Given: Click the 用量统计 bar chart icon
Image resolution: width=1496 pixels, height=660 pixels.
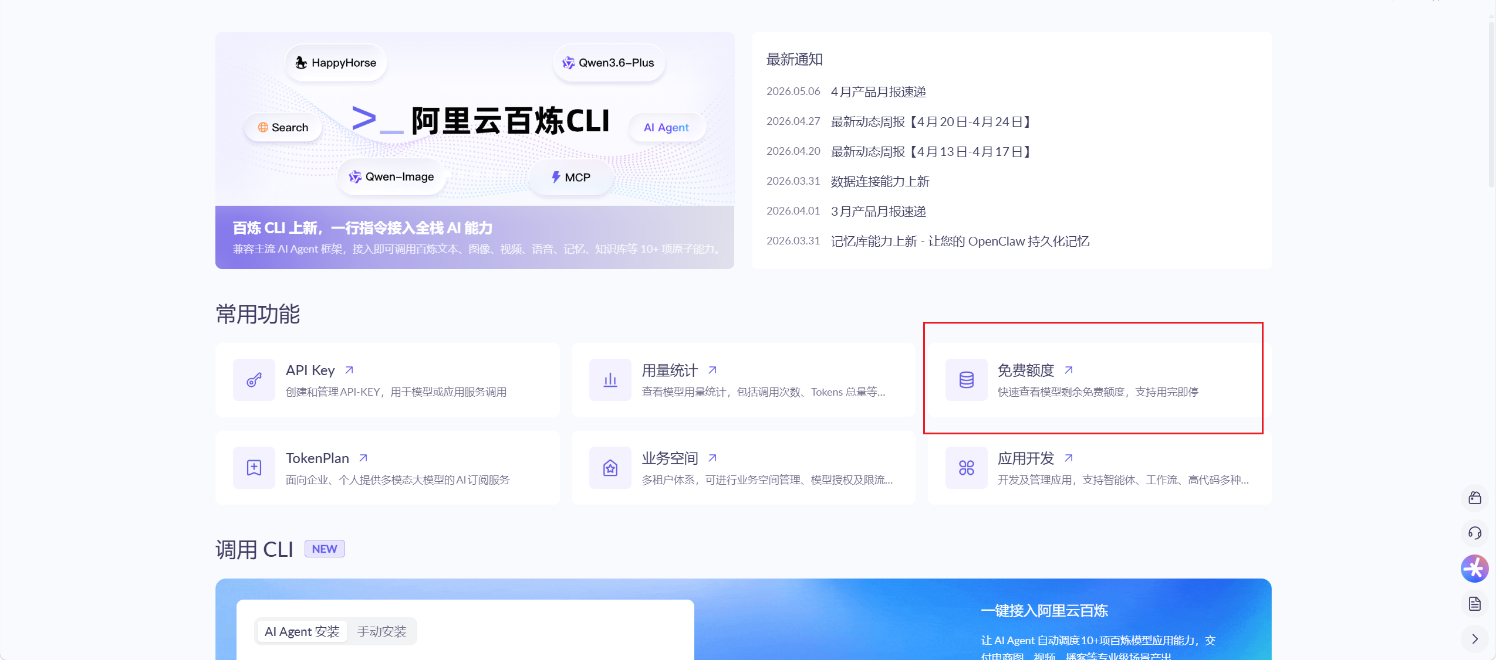Looking at the screenshot, I should pyautogui.click(x=610, y=380).
